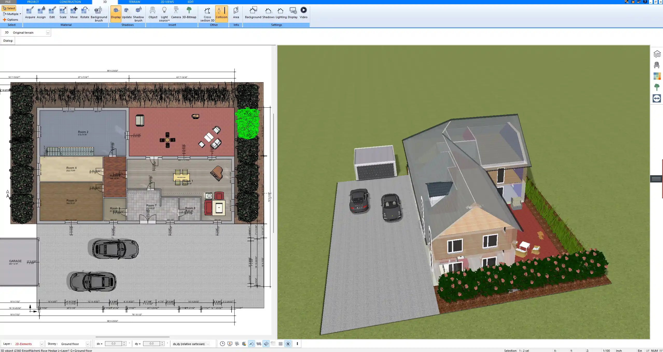Insert a 3D-Bitmap tree
Screen dimensions: 663x352
tap(189, 13)
